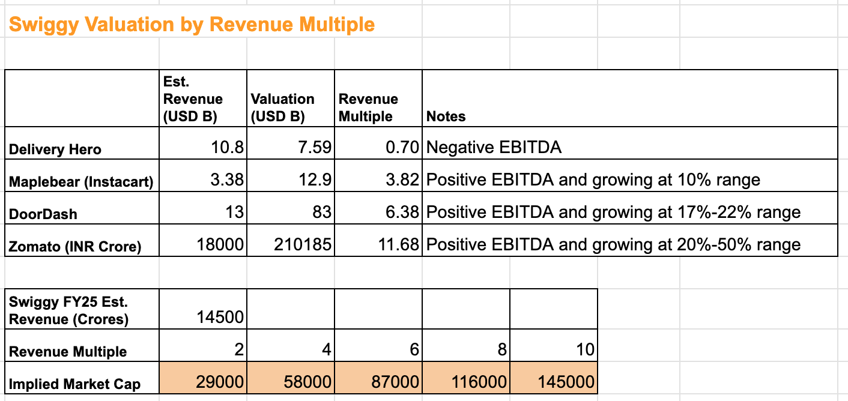848x401 pixels.
Task: Select Delivery Hero multiple cell 0.70
Action: 378,143
